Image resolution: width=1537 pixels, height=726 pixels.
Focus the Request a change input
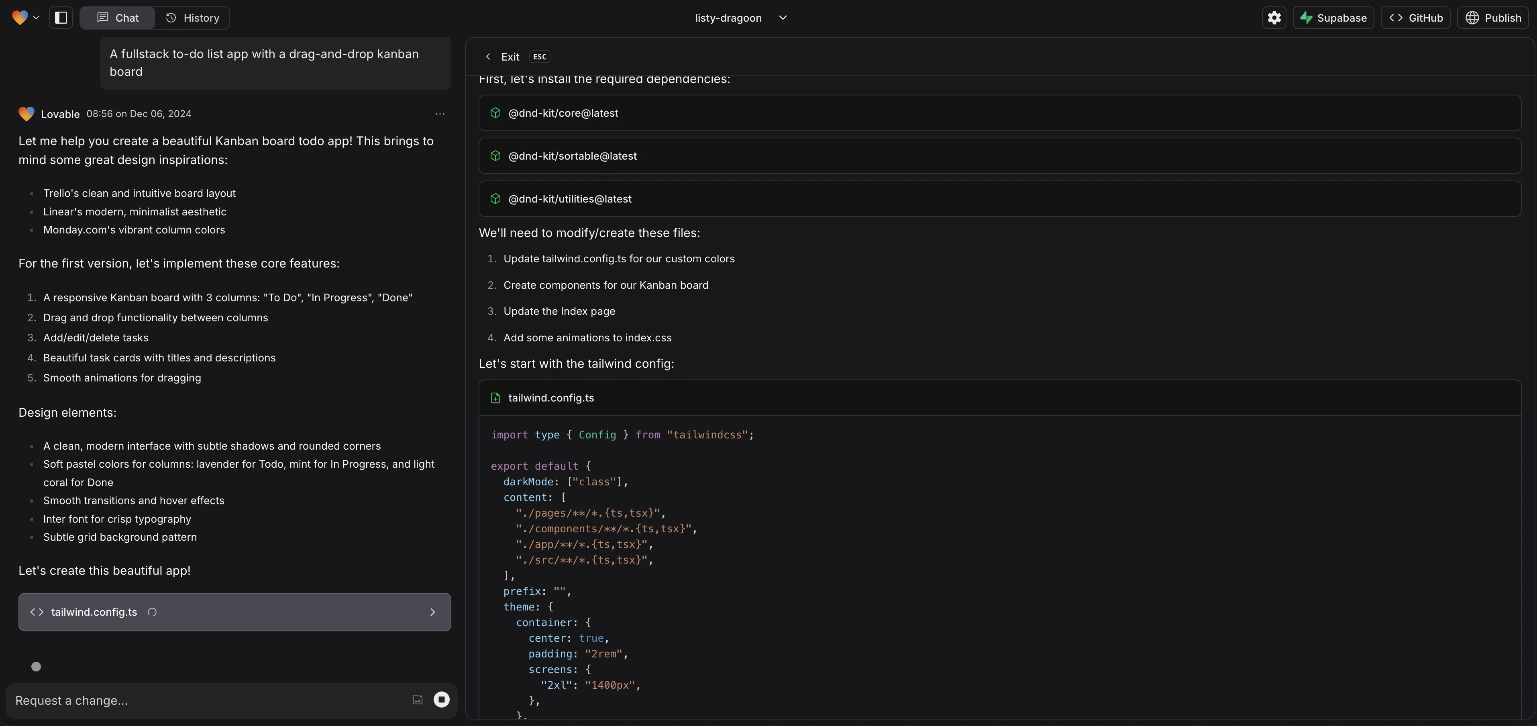coord(203,700)
